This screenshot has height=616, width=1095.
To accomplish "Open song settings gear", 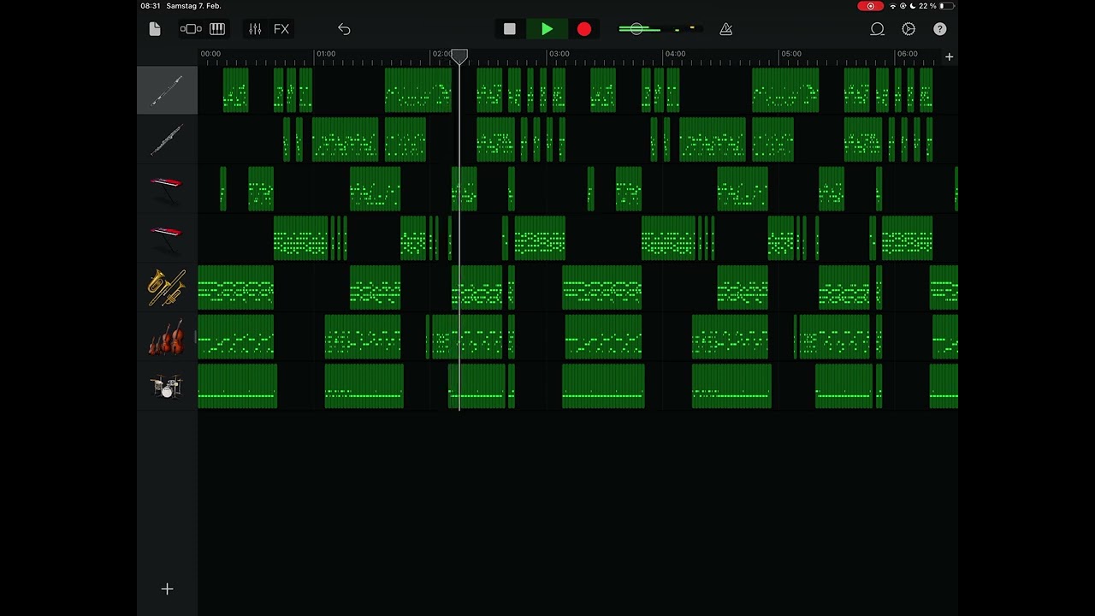I will (909, 29).
